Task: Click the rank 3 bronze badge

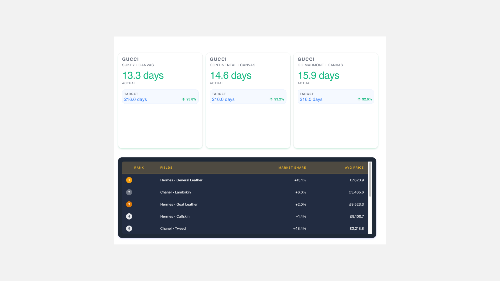Action: 129,204
